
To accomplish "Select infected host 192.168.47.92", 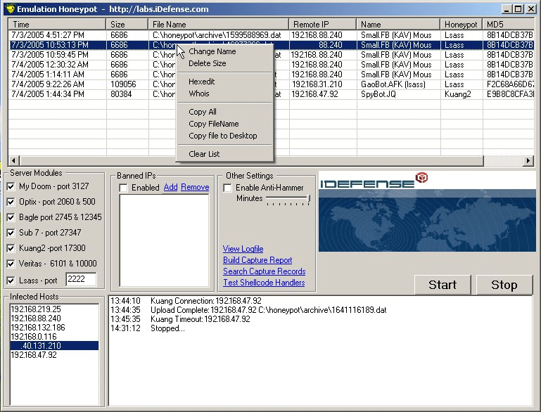I will [x=33, y=355].
